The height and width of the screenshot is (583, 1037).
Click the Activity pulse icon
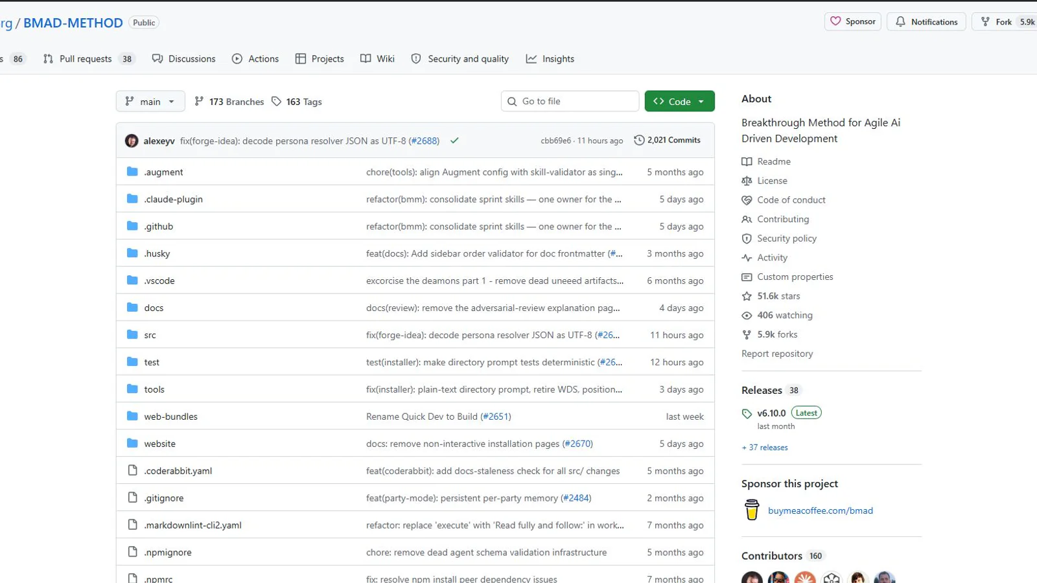click(747, 258)
